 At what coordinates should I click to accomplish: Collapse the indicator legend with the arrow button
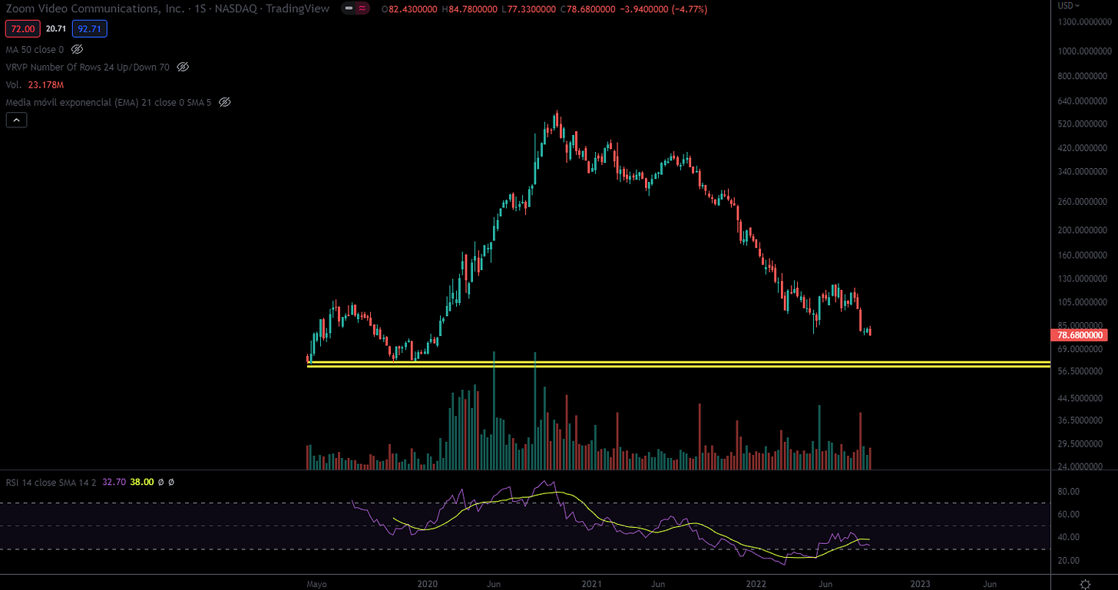(16, 119)
